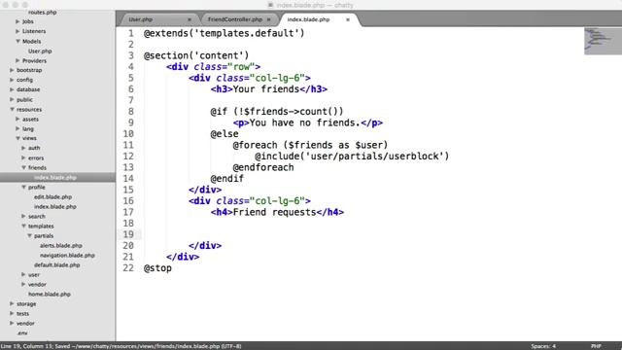
Task: Click the @include userblock line
Action: pyautogui.click(x=352, y=157)
